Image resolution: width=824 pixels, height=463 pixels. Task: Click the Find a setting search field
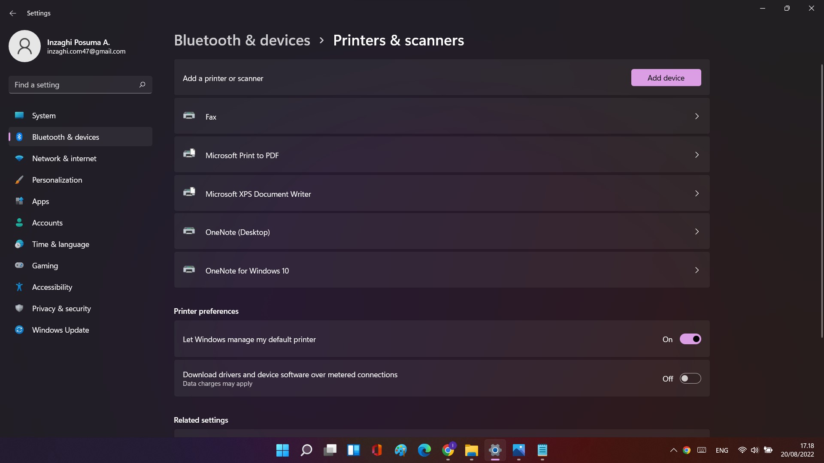[73, 85]
